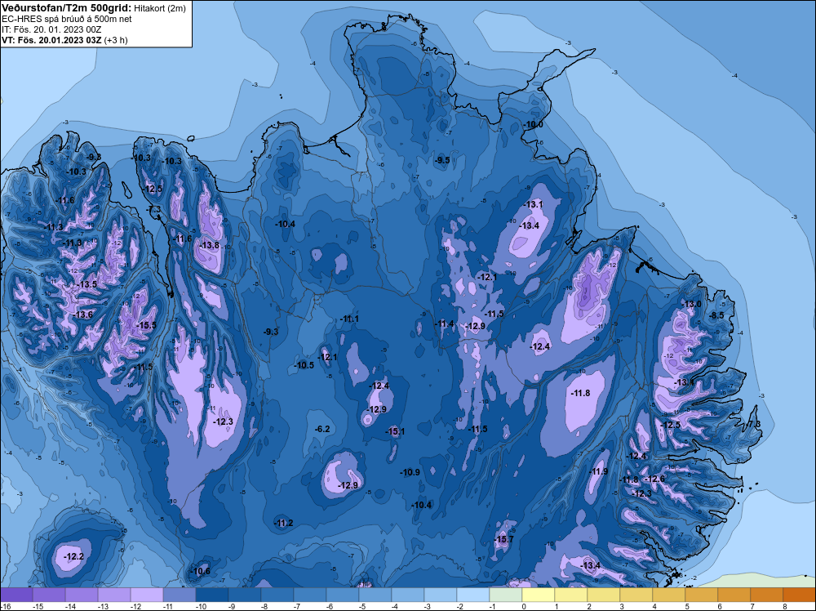Click the -11.9 temperature label
Screen dimensions: 816x611
pyautogui.click(x=598, y=471)
